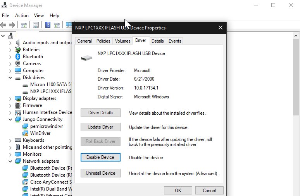The width and height of the screenshot is (300, 196).
Task: Click the Digital Signer value Microsoft Windows
Action: (x=151, y=97)
